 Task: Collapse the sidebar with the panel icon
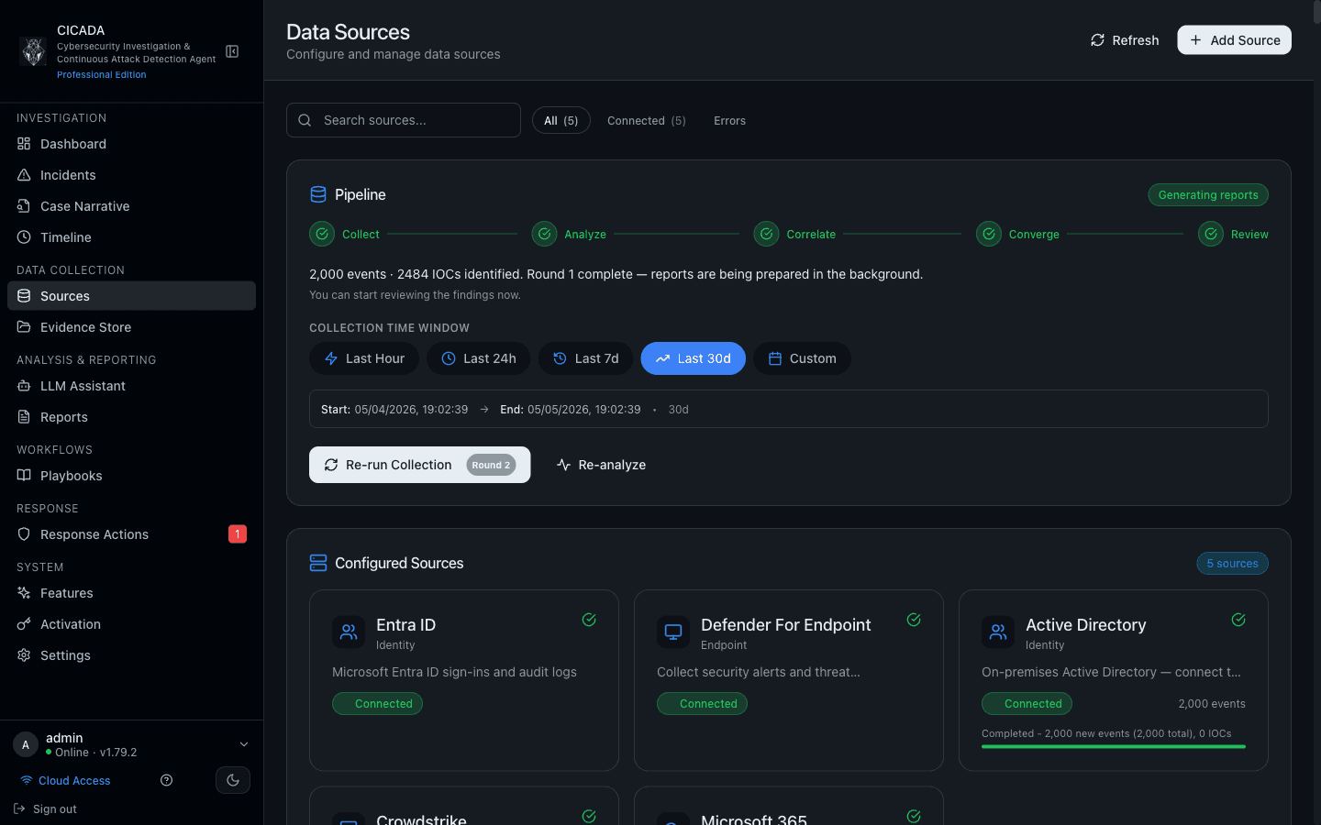[x=232, y=51]
